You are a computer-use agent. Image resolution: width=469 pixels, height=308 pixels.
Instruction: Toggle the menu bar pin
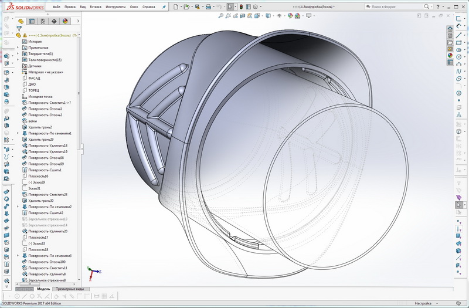(x=164, y=6)
